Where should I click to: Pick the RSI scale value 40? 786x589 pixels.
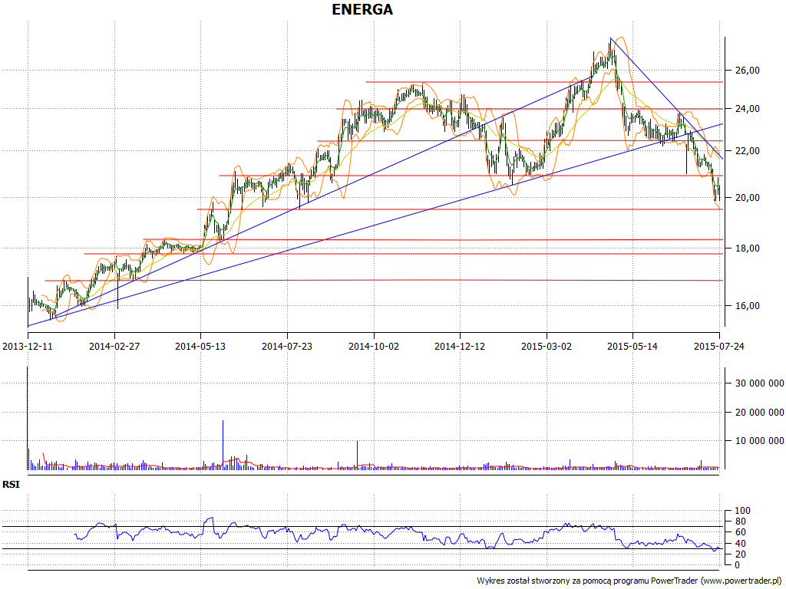point(740,544)
